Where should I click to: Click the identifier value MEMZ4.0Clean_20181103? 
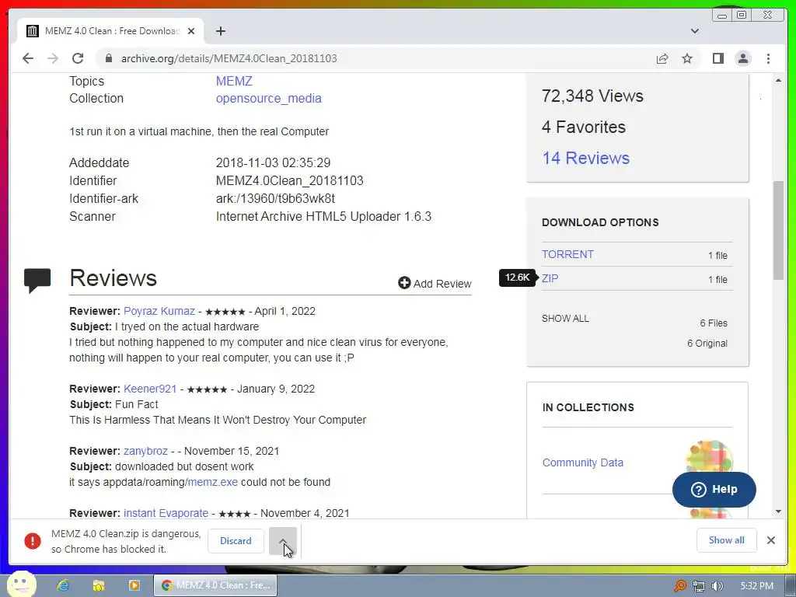[289, 180]
